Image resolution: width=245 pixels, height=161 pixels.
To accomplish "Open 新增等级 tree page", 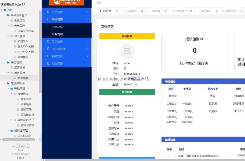I will [26, 99].
